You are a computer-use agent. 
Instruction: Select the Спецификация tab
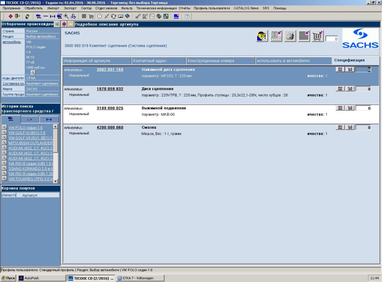(x=349, y=60)
